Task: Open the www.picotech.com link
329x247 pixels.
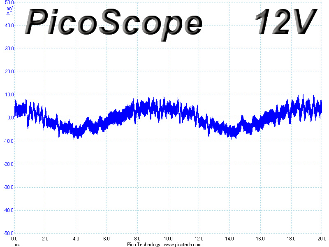Action: (182, 245)
